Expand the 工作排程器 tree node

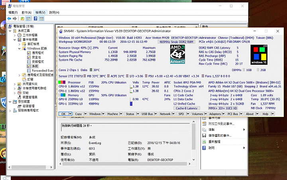15,35
